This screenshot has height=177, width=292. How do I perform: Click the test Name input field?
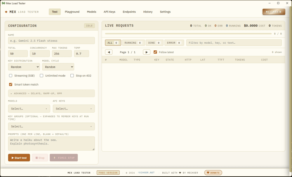51,41
